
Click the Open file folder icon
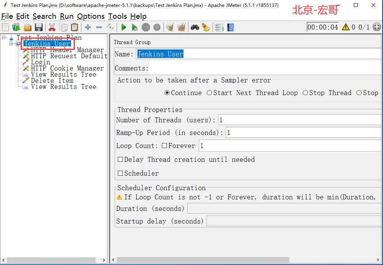(28, 27)
